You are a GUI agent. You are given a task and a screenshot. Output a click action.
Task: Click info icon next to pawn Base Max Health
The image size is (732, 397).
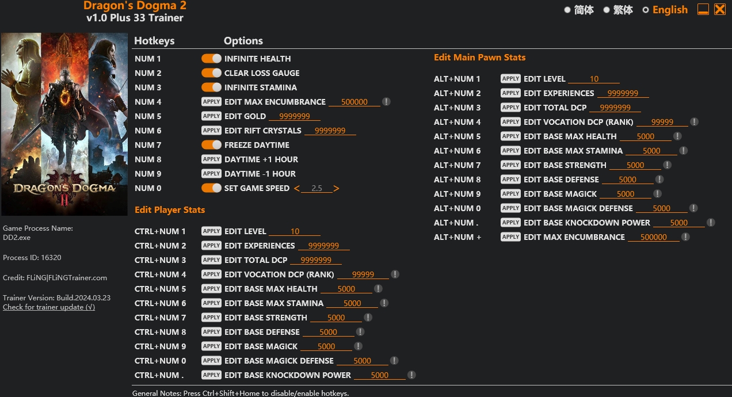[x=677, y=136]
